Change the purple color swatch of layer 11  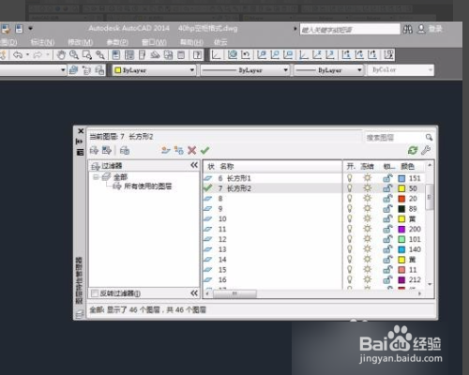[x=401, y=229]
